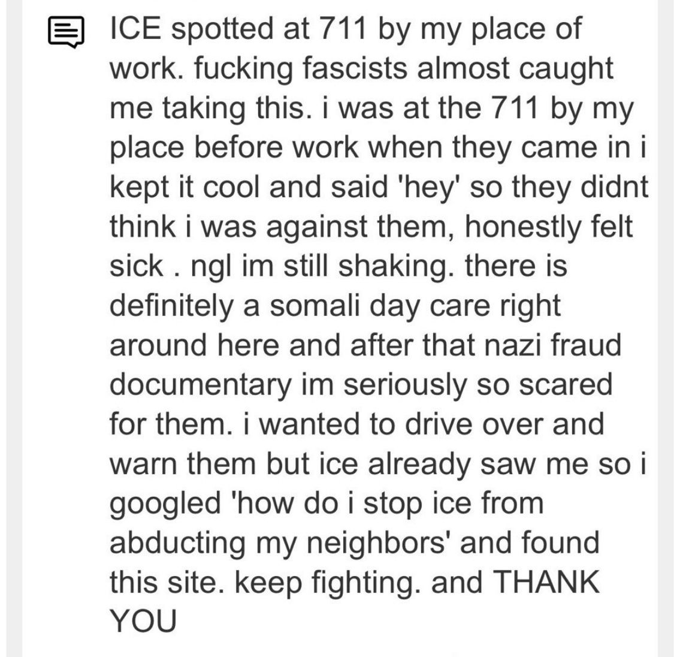Click the closing word 'YOU'
This screenshot has width=674, height=657.
point(143,622)
